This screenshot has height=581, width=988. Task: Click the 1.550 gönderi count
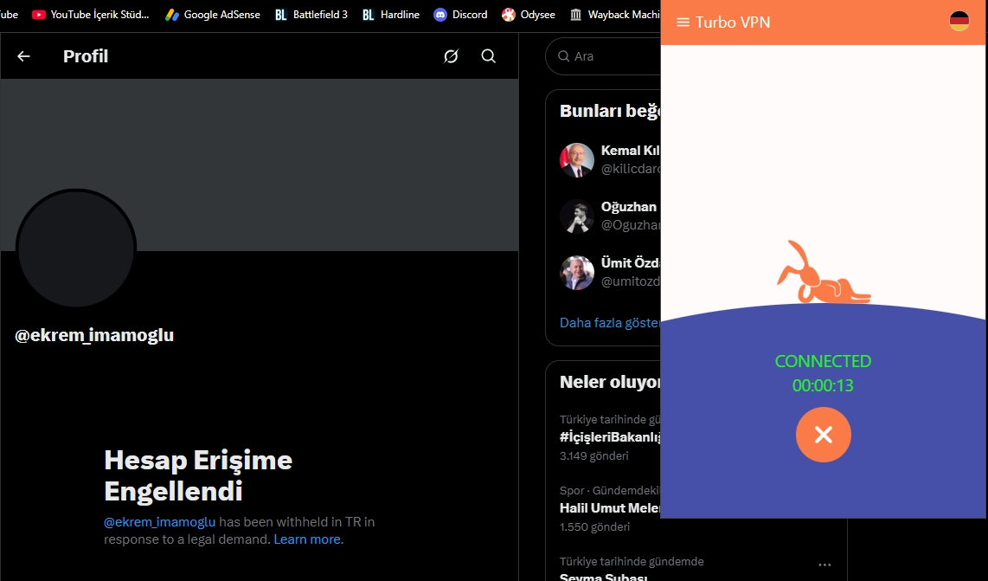coord(594,527)
